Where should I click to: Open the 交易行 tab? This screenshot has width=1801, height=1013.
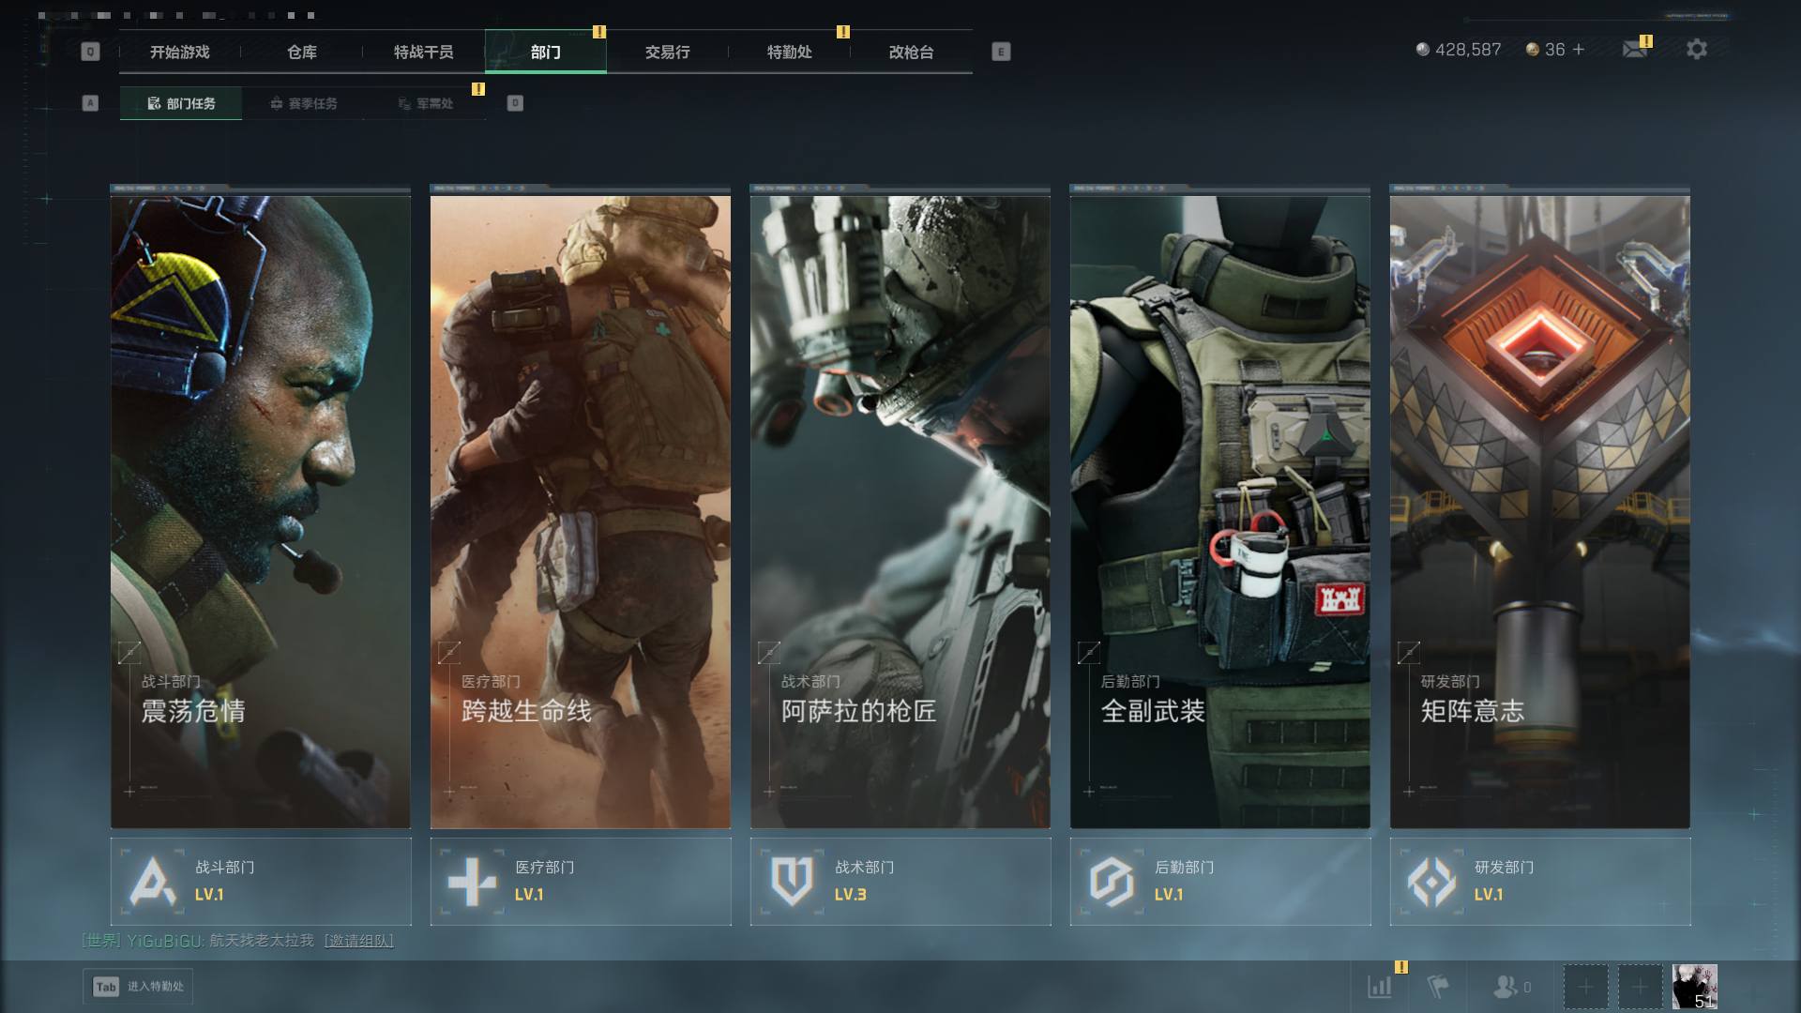(668, 52)
